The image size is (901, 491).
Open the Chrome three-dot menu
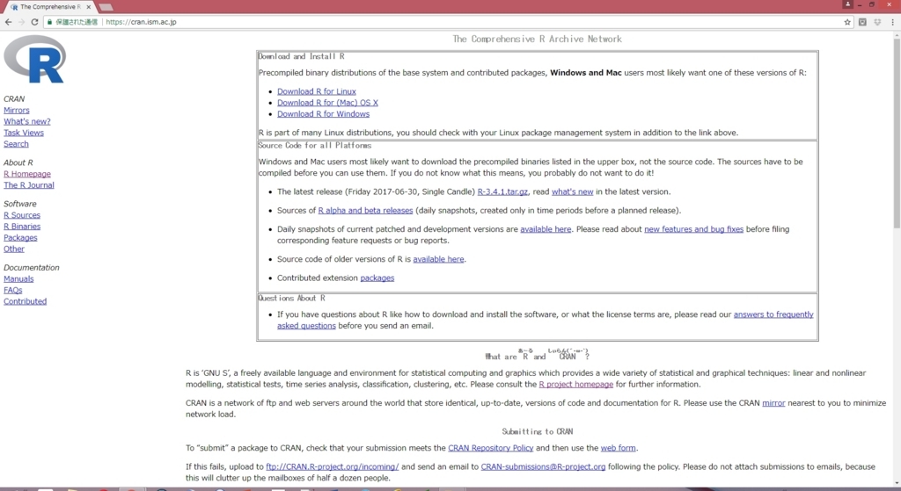tap(892, 22)
